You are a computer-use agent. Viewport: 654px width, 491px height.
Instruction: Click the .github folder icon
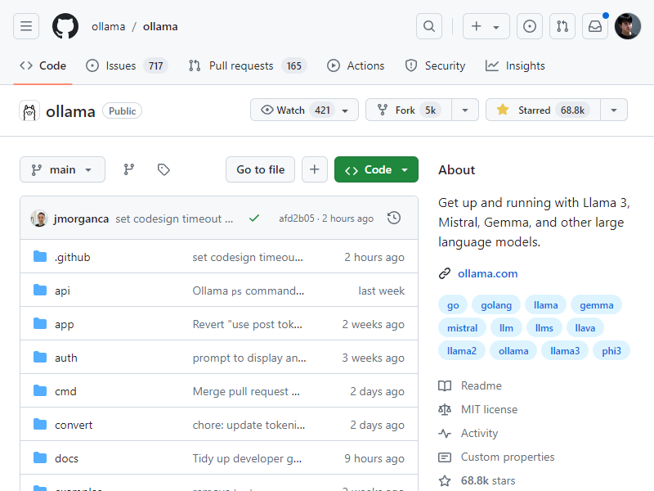pyautogui.click(x=40, y=256)
